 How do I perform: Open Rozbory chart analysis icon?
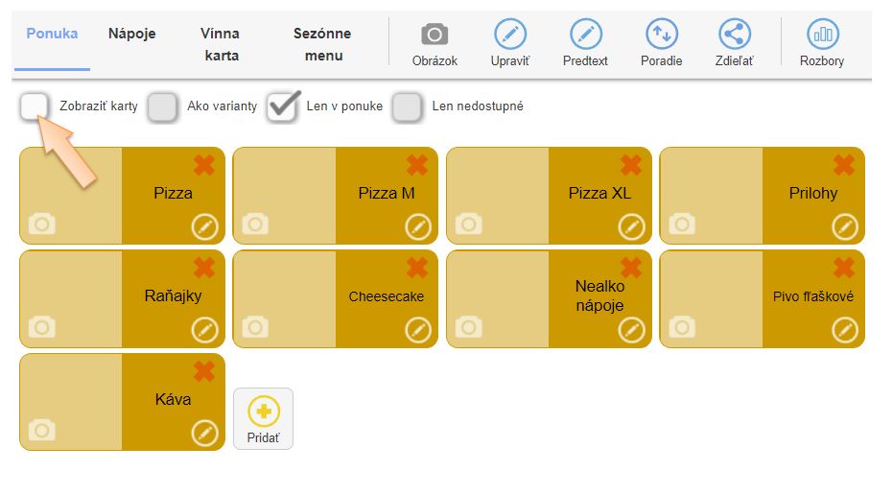822,35
